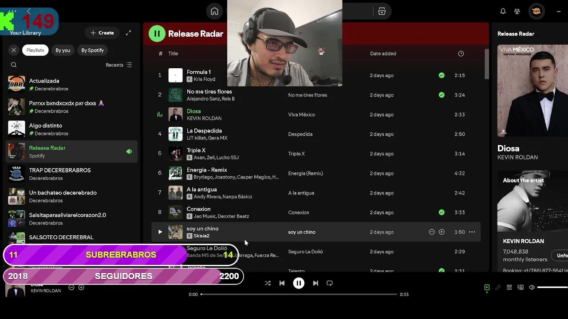The image size is (568, 319).
Task: Clear the active Playlists filter
Action: point(14,50)
